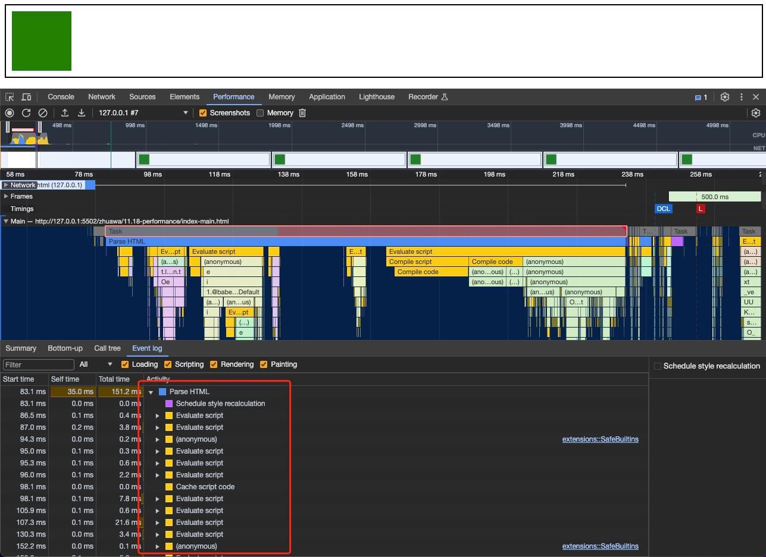Screen dimensions: 766x557
Task: Toggle the device toolbar icon
Action: coord(26,97)
